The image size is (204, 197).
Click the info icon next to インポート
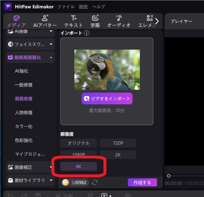click(x=87, y=33)
